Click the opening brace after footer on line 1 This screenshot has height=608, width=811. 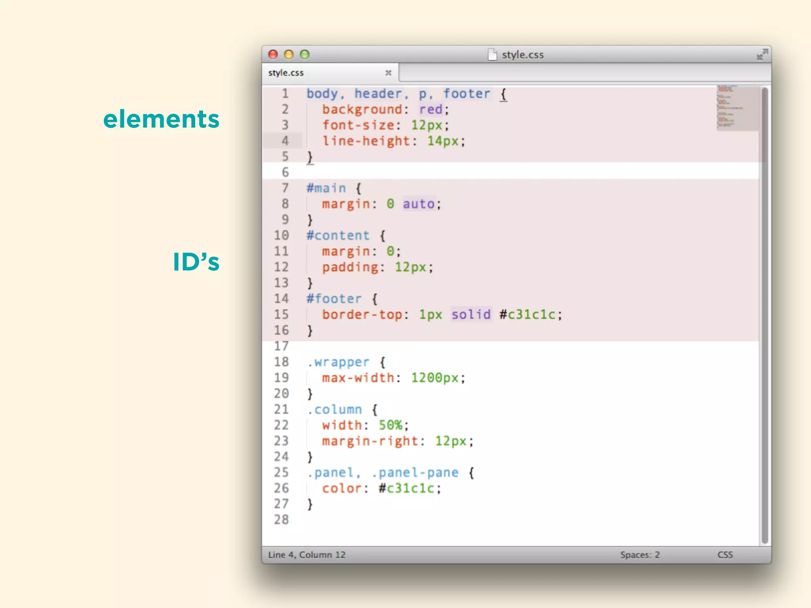click(x=503, y=94)
